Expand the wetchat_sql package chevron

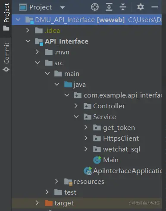pos(86,149)
